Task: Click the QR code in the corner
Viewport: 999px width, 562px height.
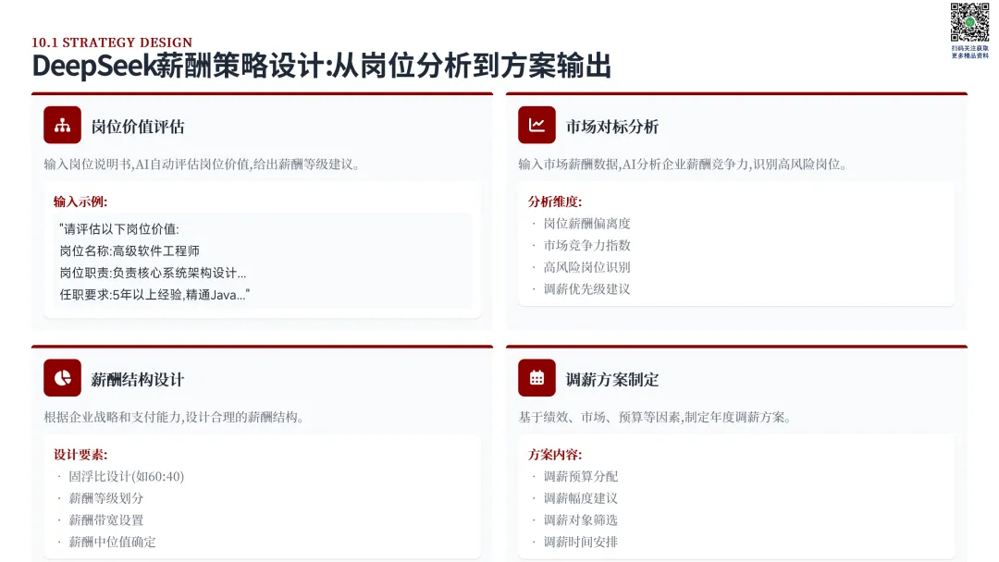Action: 969,22
